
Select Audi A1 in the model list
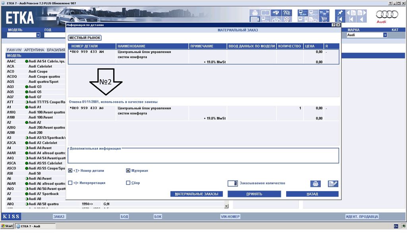pos(35,107)
